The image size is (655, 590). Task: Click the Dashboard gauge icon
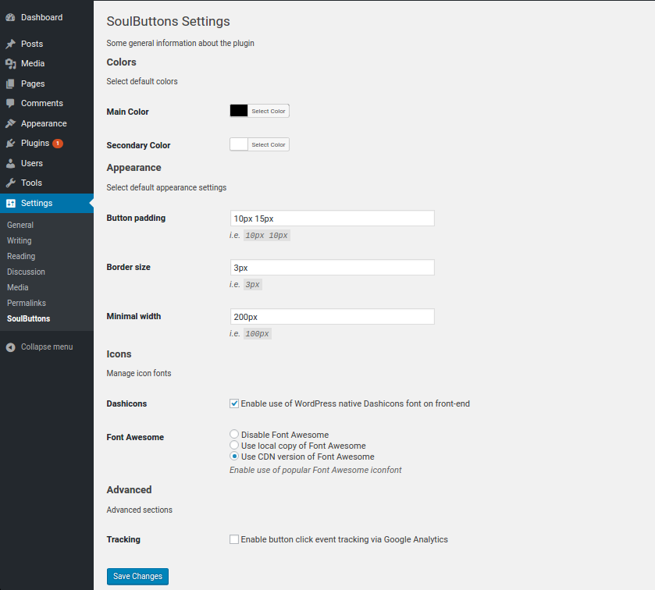[x=10, y=17]
